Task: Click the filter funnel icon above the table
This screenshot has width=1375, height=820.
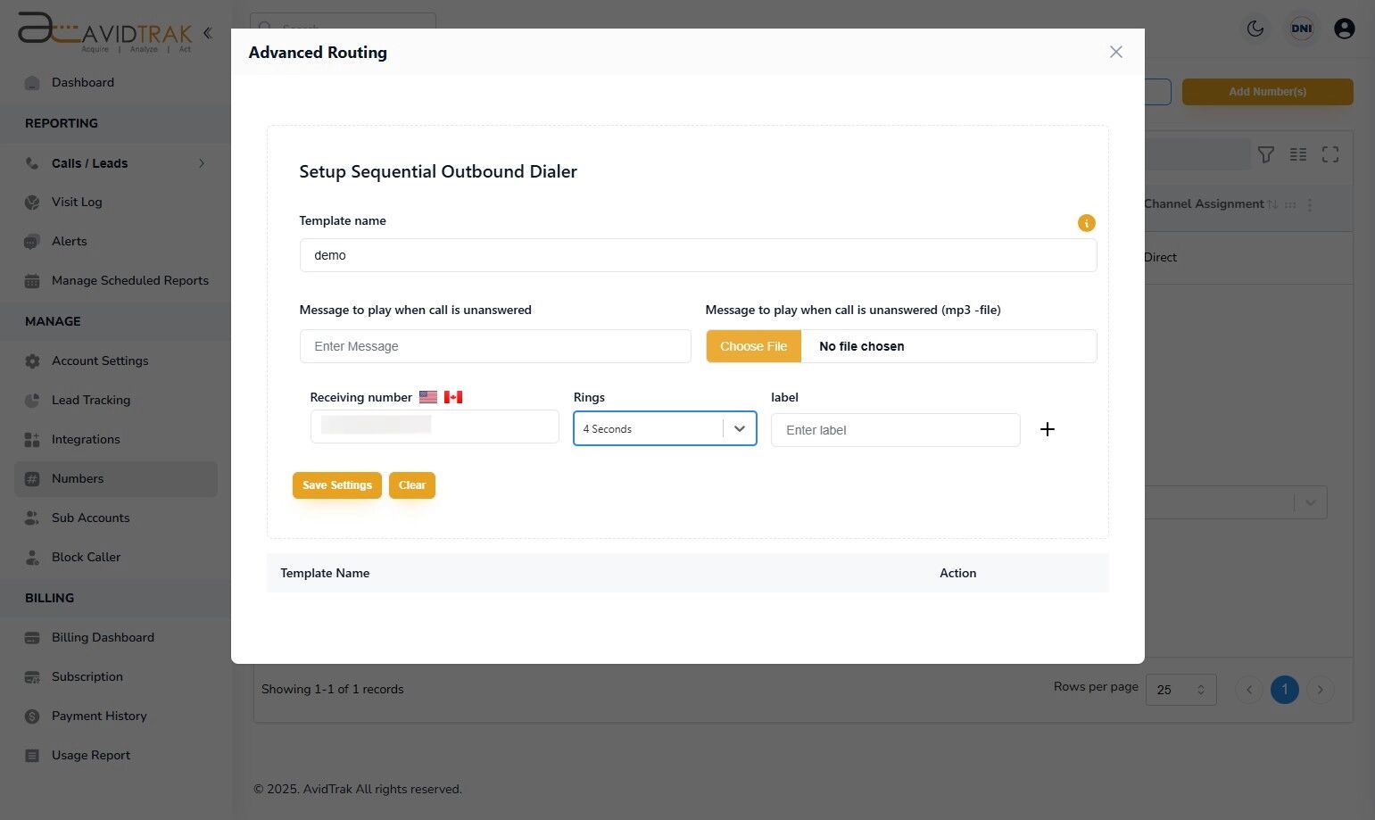Action: [x=1266, y=154]
